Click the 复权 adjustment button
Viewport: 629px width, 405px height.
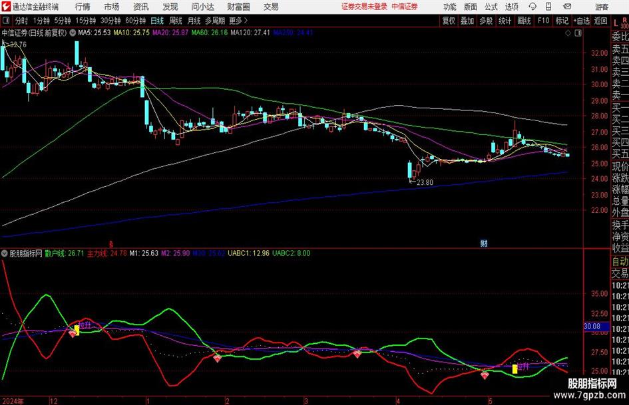pos(449,21)
